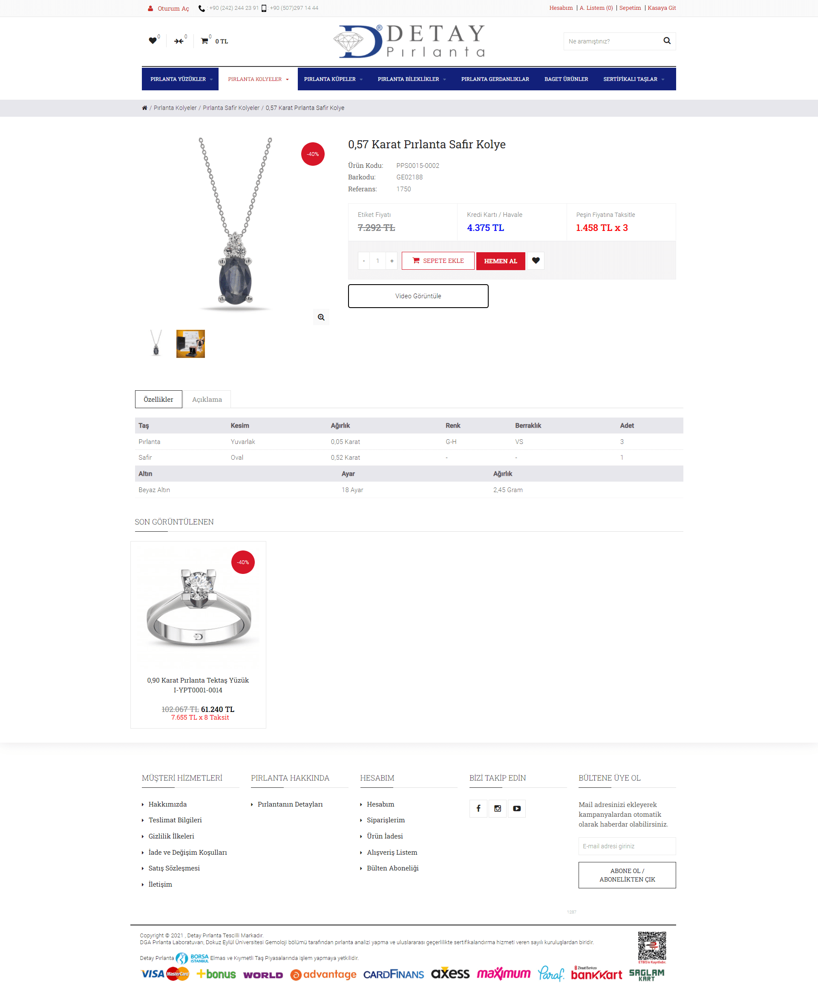Switch to the Açıklama tab
The width and height of the screenshot is (818, 997).
207,400
